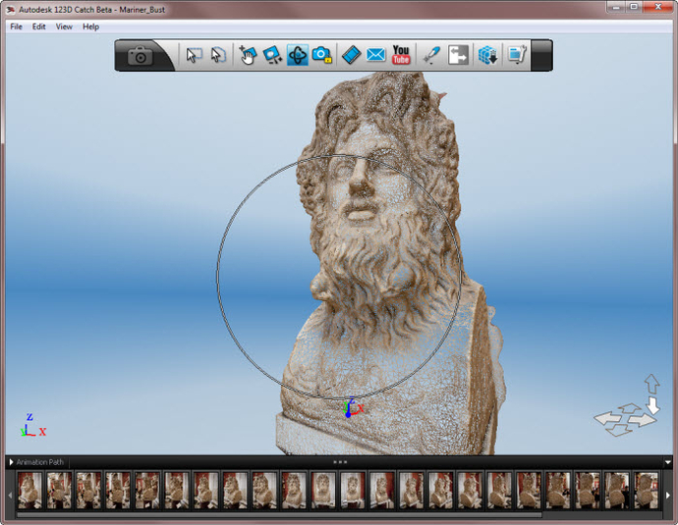The image size is (678, 525).
Task: Click the locked camera icon
Action: [x=321, y=56]
